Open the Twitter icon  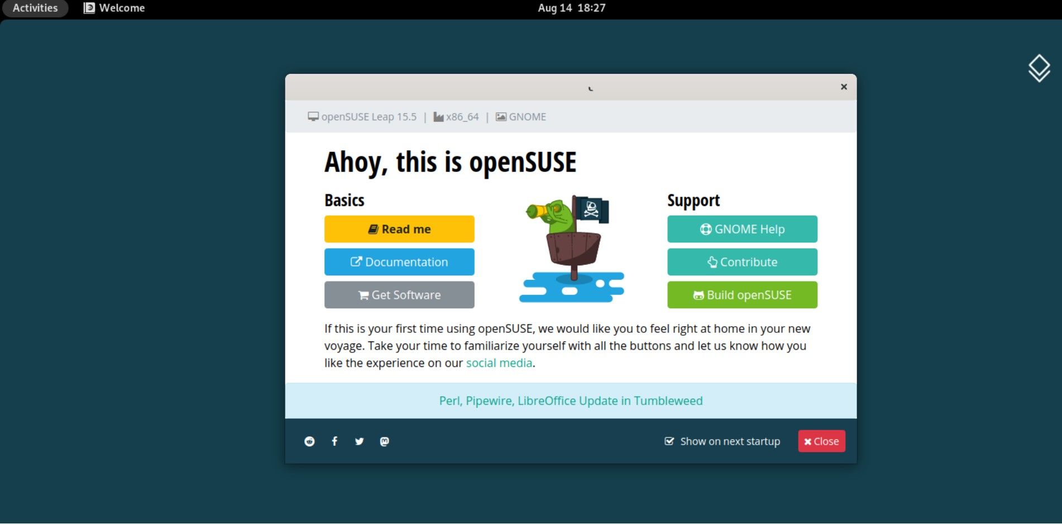pyautogui.click(x=359, y=441)
